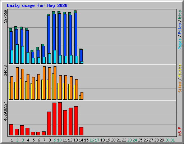Click the 397069 axis value
The image size is (184, 144).
click(x=5, y=16)
